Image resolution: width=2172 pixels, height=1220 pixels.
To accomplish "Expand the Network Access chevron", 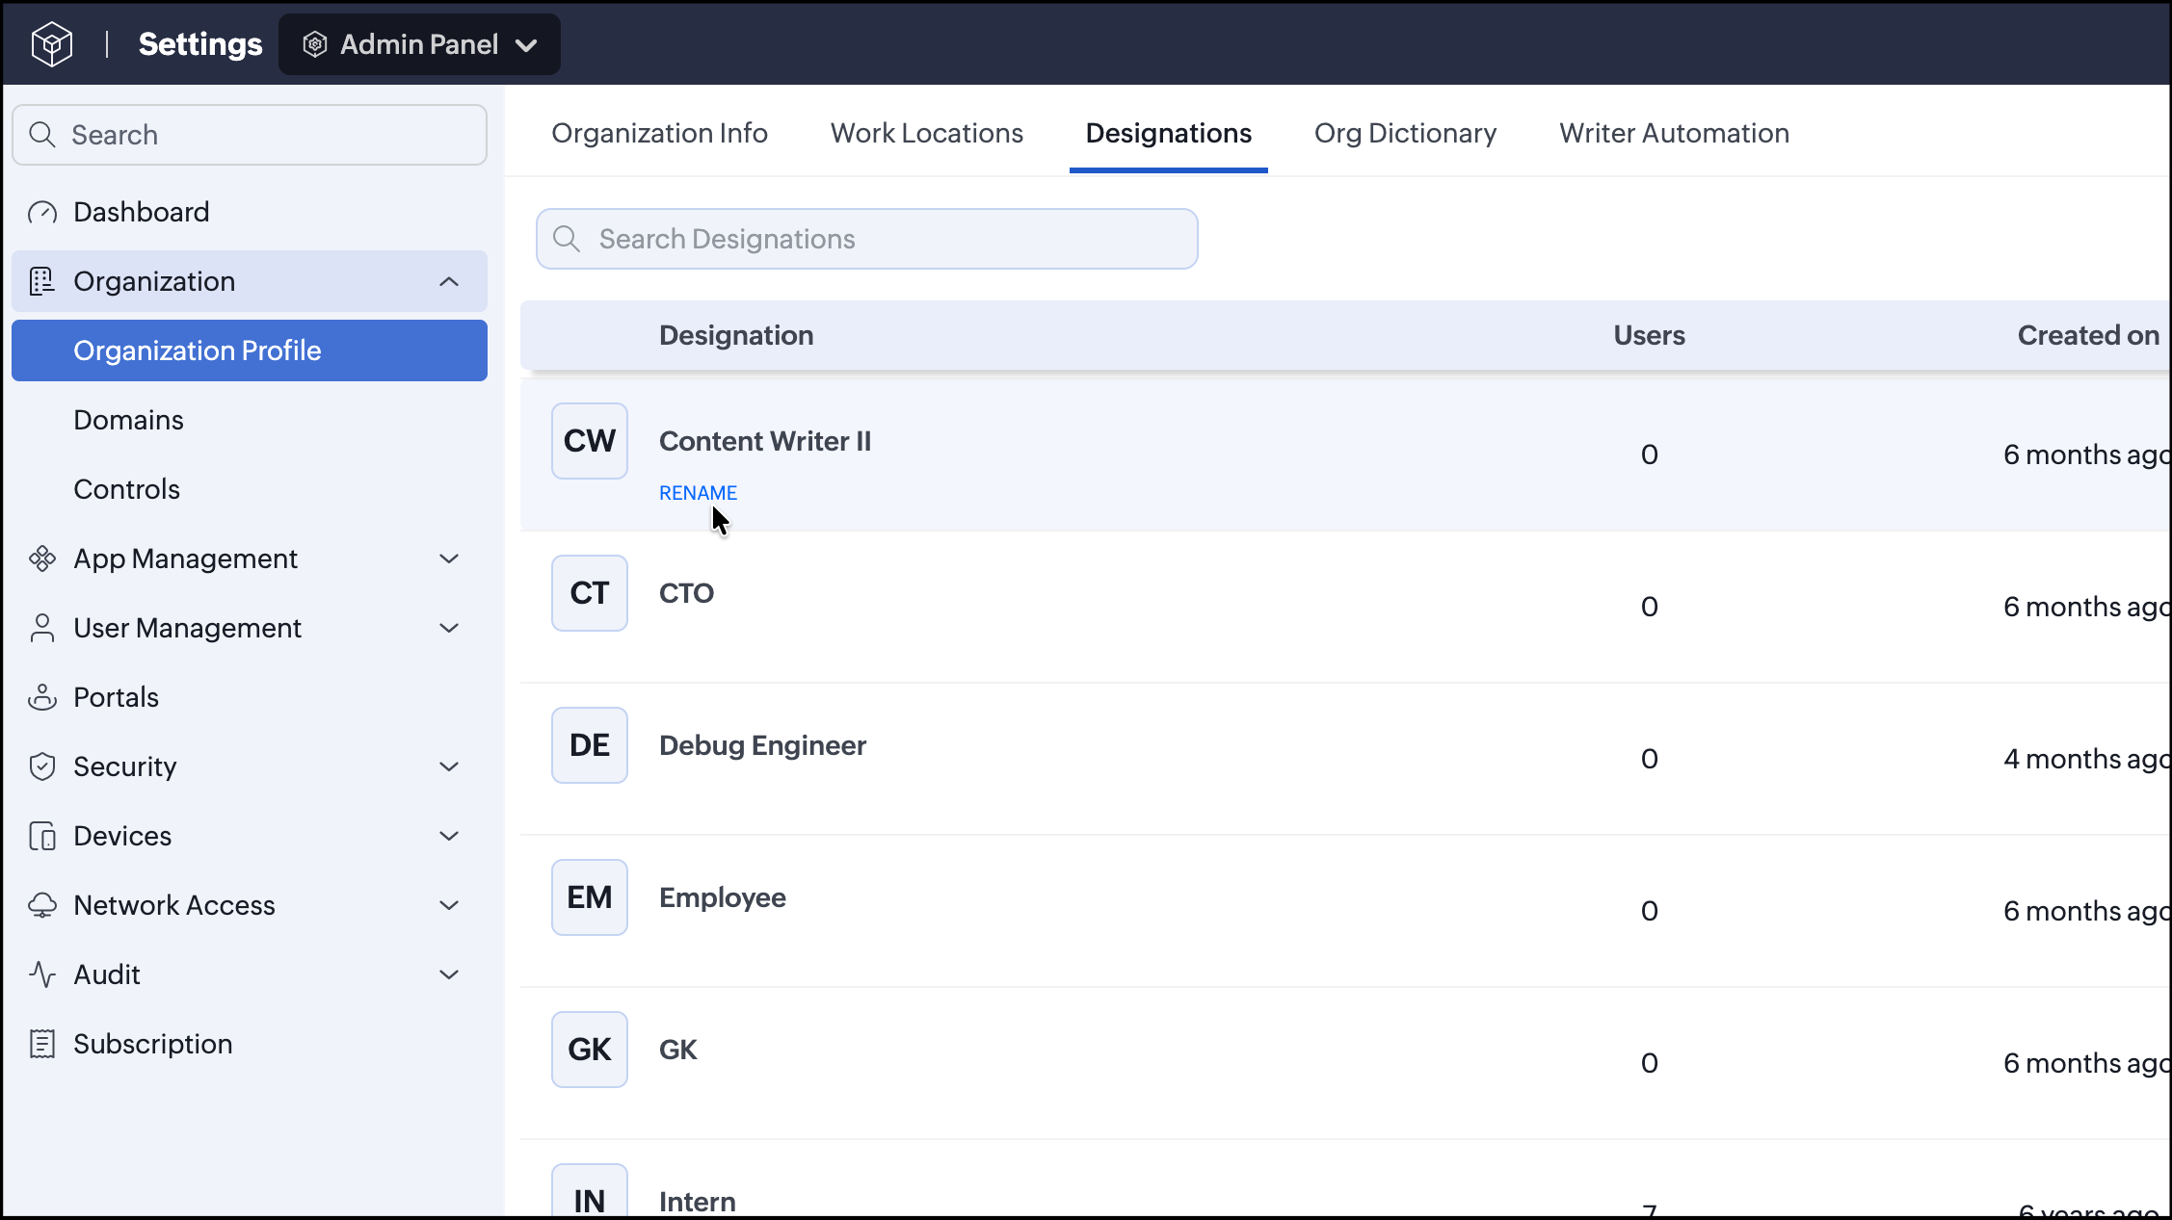I will [x=449, y=905].
